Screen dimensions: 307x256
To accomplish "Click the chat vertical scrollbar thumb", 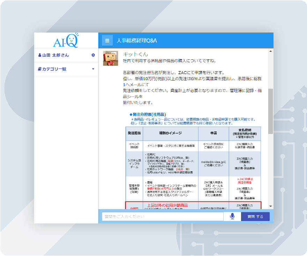I will coord(270,111).
